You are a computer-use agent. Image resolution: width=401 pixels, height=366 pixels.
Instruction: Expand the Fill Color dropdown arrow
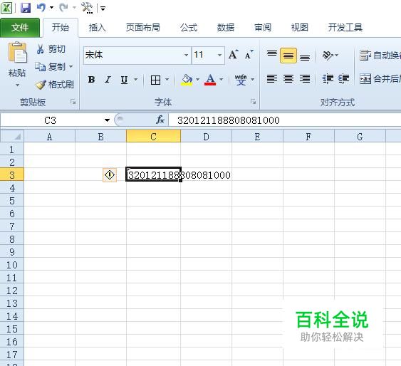click(197, 80)
